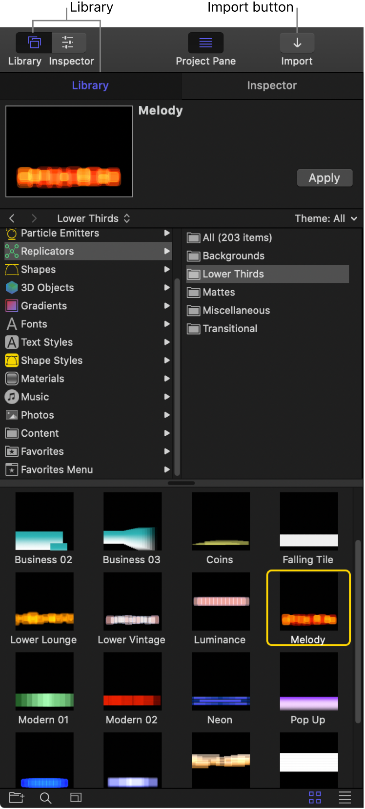
Task: Open the Project Pane
Action: tap(205, 43)
